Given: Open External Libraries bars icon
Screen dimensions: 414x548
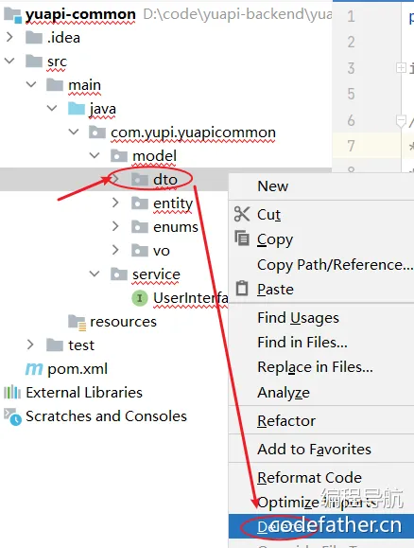Looking at the screenshot, I should [12, 392].
